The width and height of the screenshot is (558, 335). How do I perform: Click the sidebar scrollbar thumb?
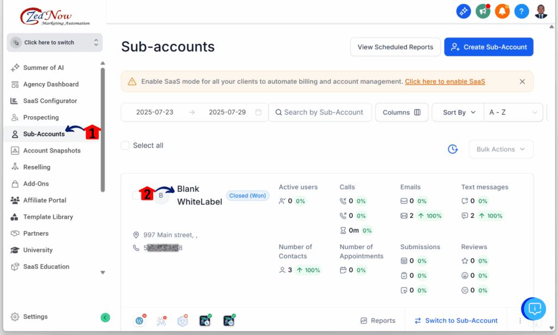click(103, 130)
